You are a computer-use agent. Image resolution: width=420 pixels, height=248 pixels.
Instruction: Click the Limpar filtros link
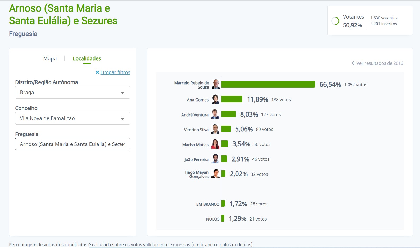click(115, 72)
